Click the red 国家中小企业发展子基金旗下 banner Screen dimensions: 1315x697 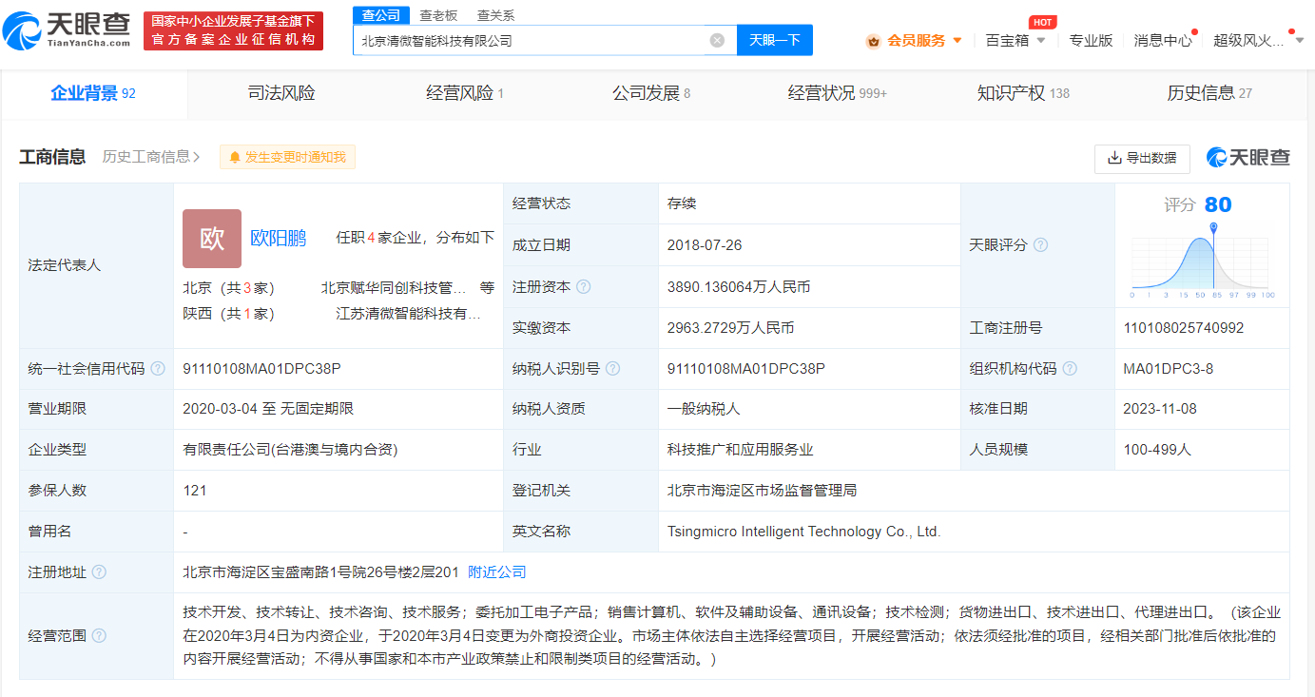(x=233, y=31)
